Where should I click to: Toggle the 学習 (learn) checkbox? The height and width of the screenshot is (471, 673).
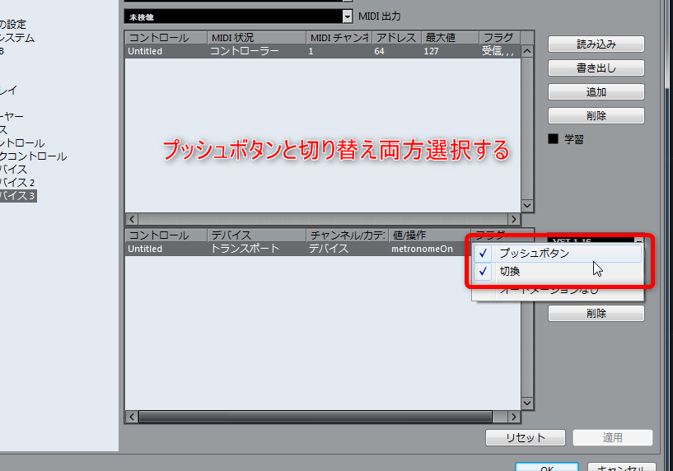coord(554,138)
